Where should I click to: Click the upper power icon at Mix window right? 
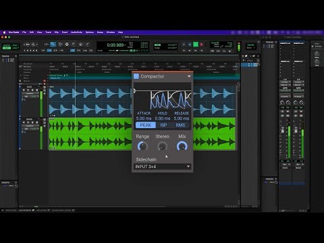(317, 53)
